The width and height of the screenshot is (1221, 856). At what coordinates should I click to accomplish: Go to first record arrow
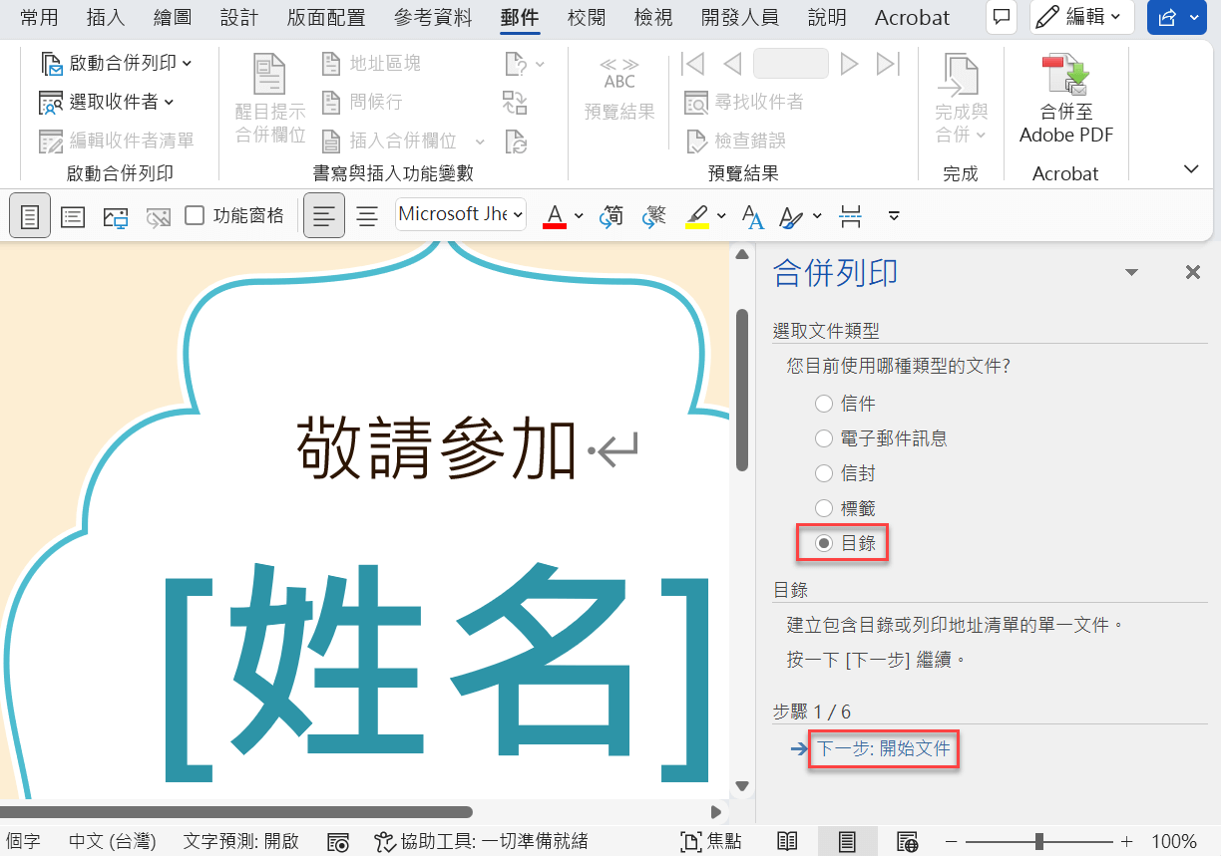pyautogui.click(x=692, y=64)
